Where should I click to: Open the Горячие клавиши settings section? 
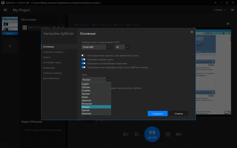[52, 73]
